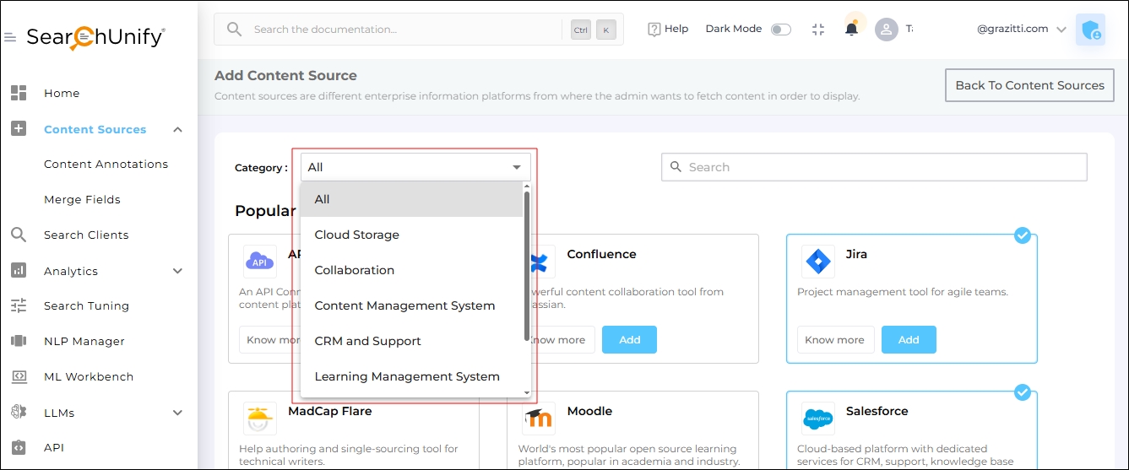1129x470 pixels.
Task: Click the notification bell icon
Action: tap(851, 30)
